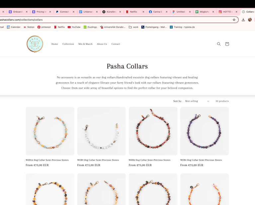Click the Pasha Collars round logo
This screenshot has height=205, width=255.
click(x=35, y=44)
